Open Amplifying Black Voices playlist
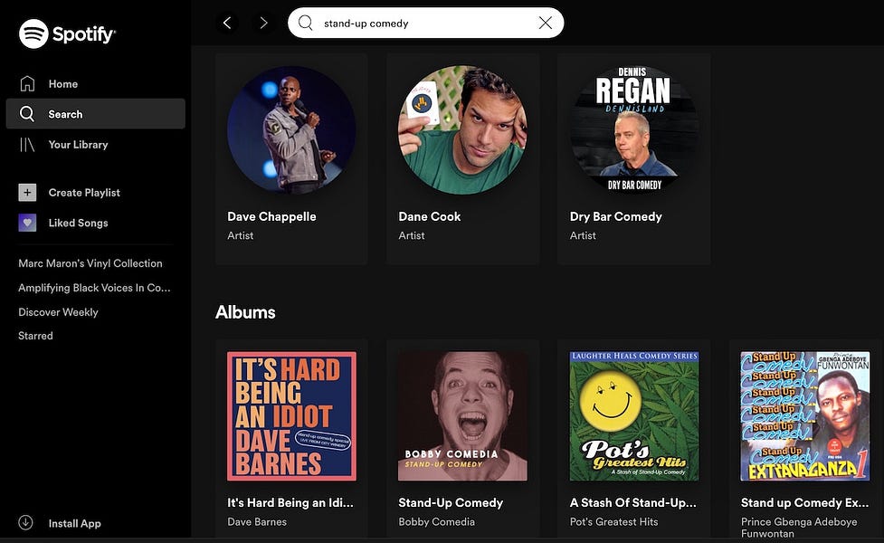The width and height of the screenshot is (884, 543). [94, 287]
